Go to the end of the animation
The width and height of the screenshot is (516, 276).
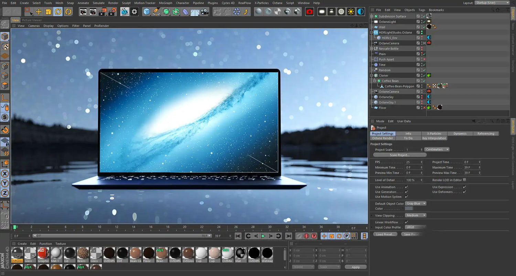[289, 236]
